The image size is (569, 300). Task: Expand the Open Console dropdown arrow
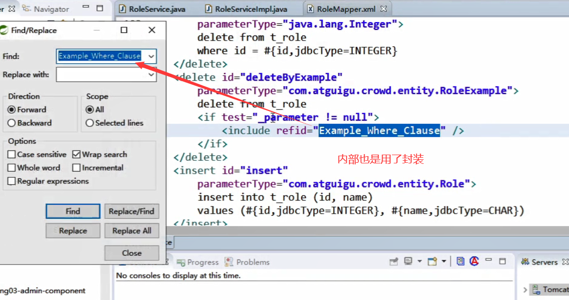point(444,261)
